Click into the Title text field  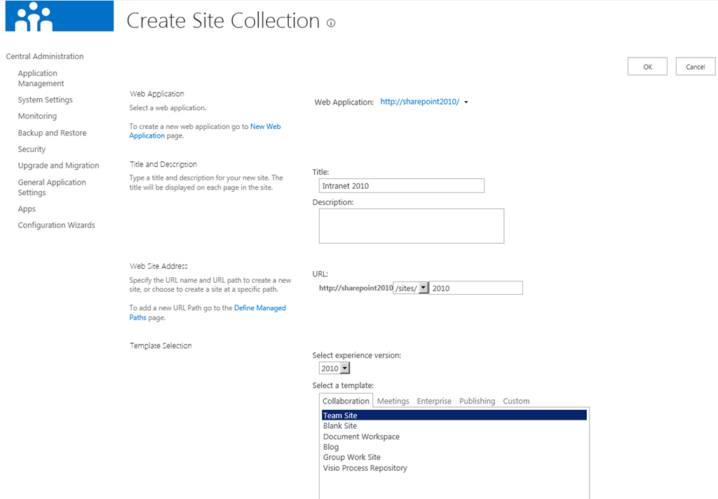tap(401, 186)
